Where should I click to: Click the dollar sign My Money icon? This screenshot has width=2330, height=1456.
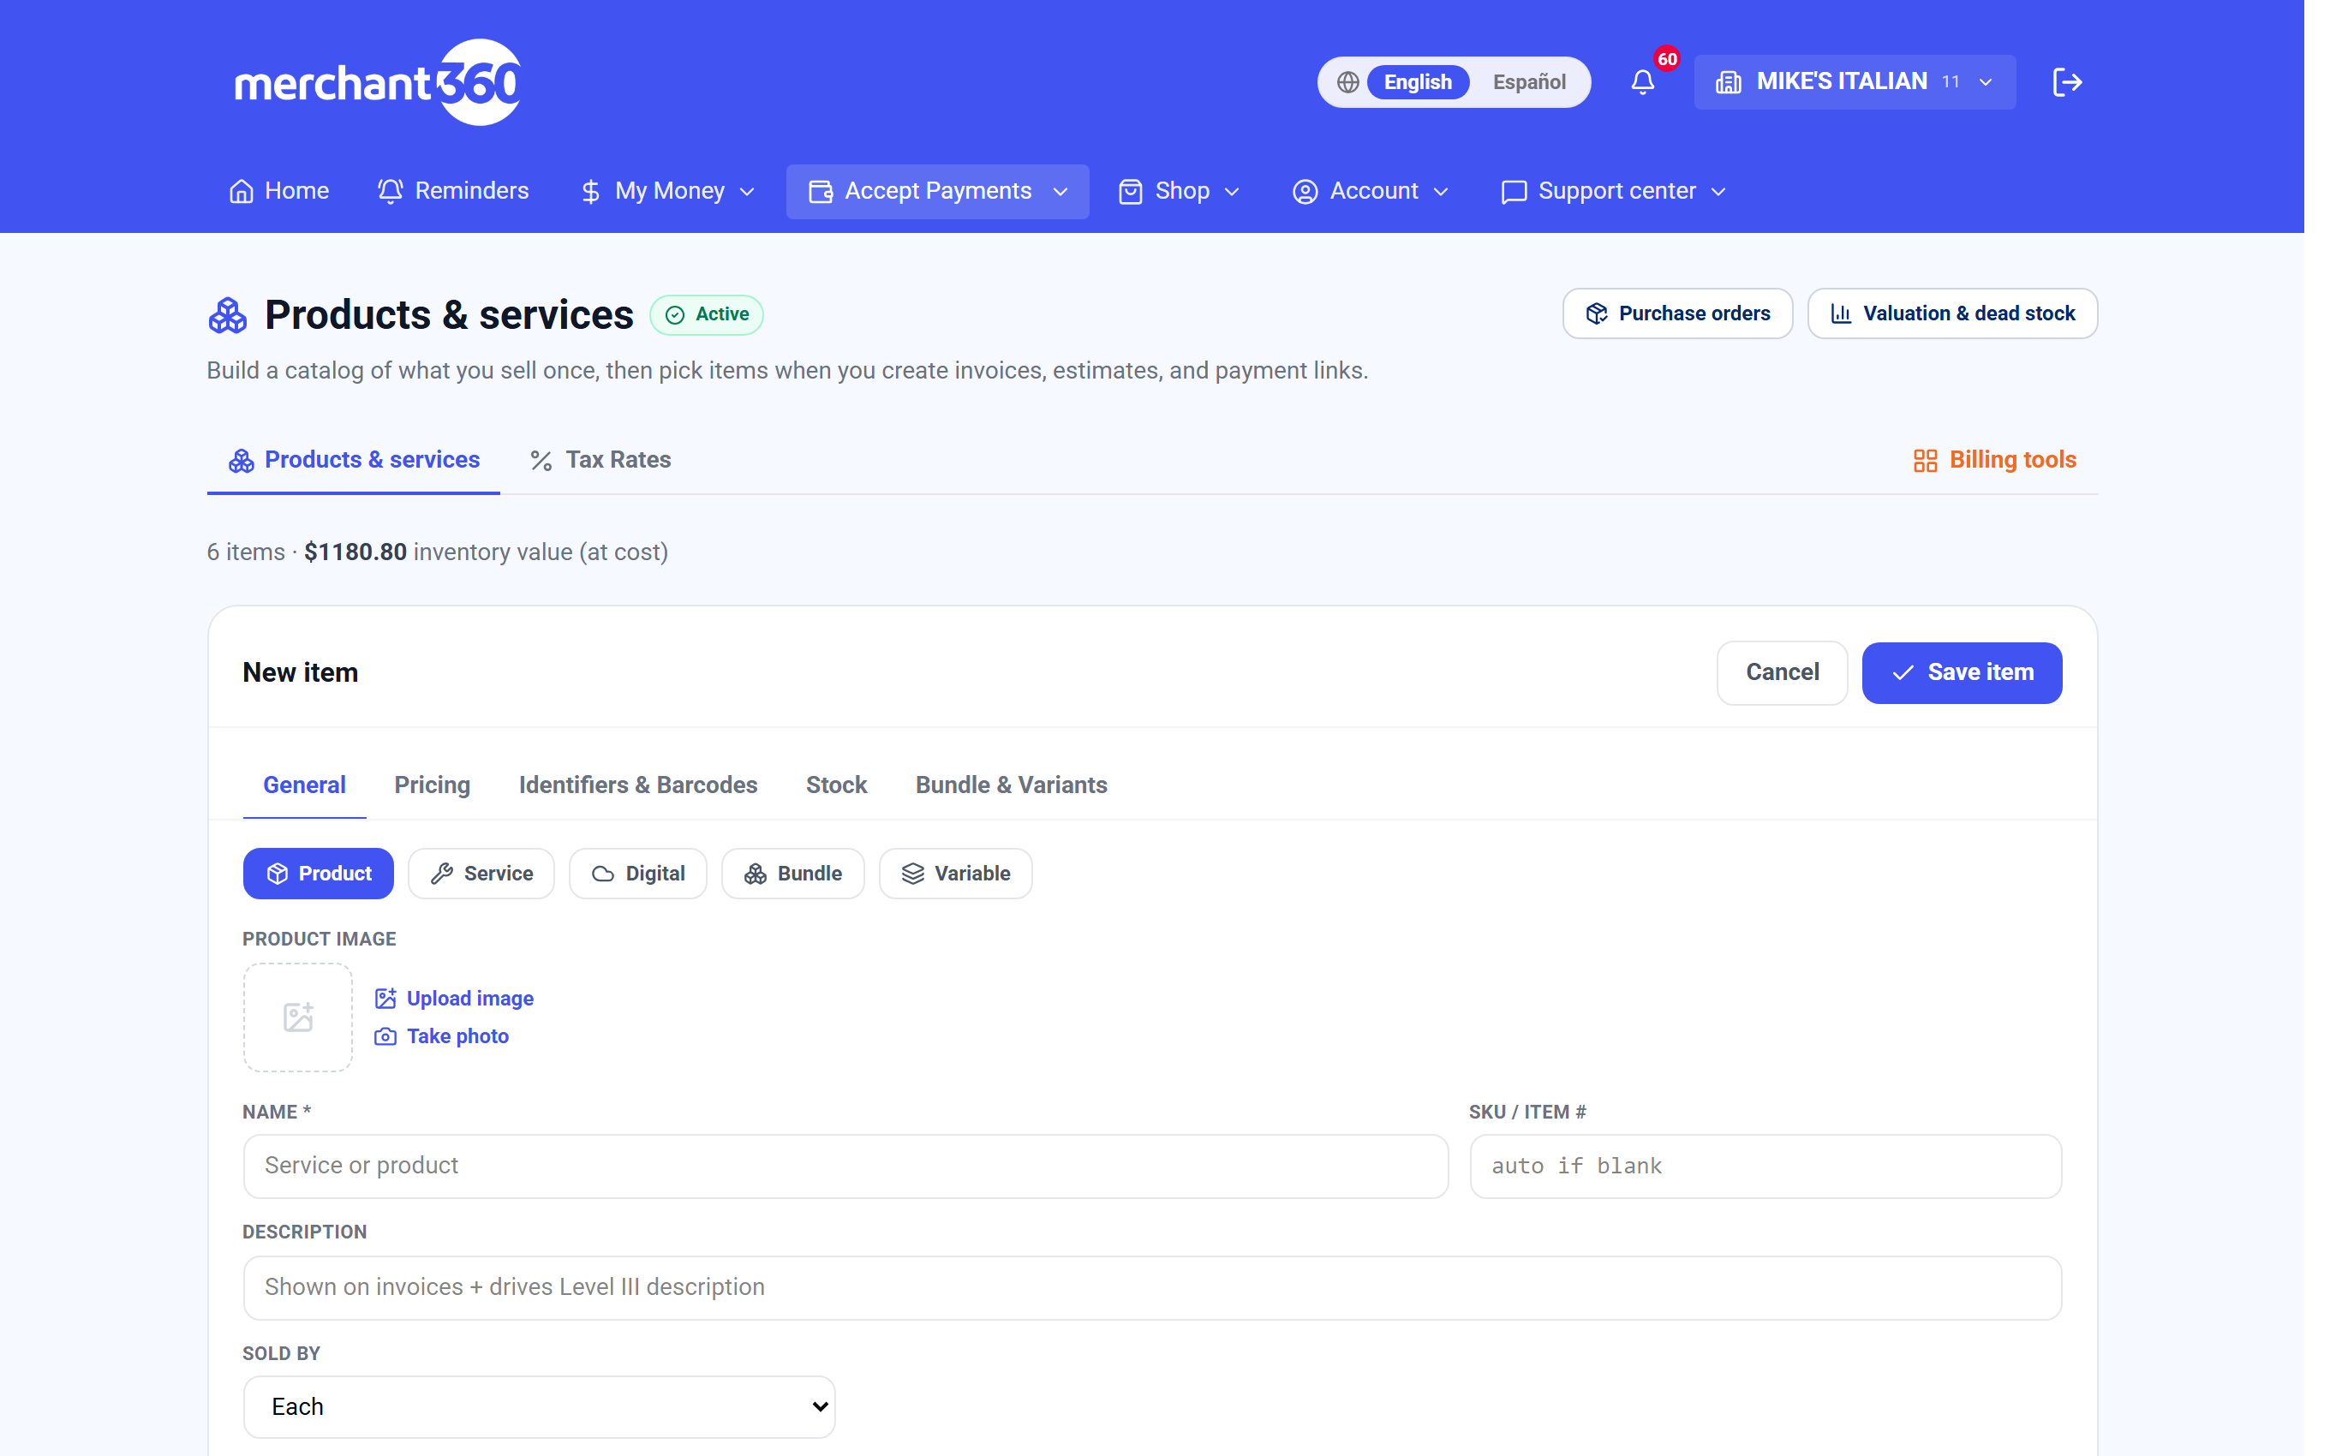(591, 192)
